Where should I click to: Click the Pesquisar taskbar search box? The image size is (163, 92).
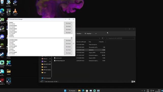(72, 91)
